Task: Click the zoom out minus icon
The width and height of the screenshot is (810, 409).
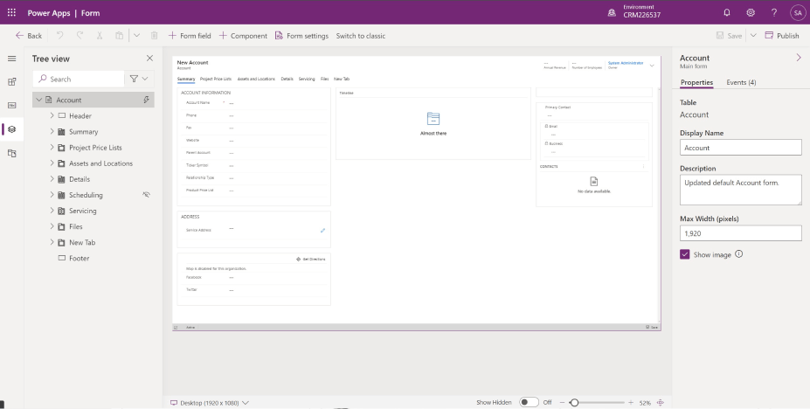Action: pos(562,402)
